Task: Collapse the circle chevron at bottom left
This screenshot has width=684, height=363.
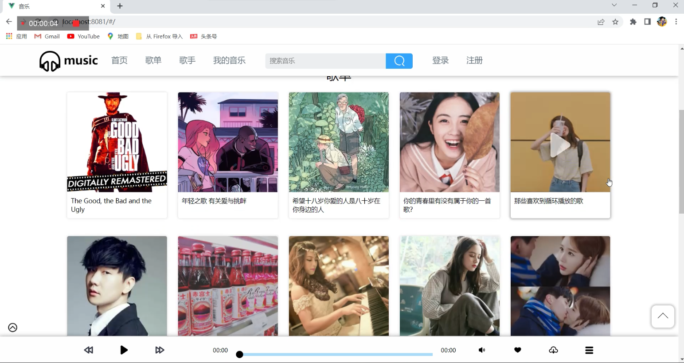Action: click(x=12, y=328)
